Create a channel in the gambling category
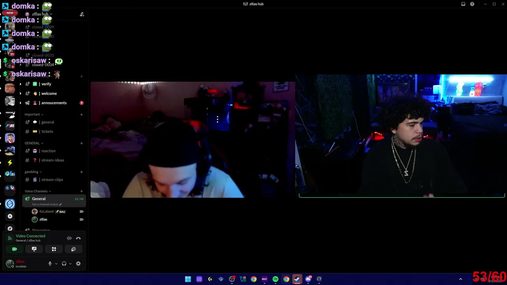This screenshot has width=507, height=285. click(x=82, y=172)
